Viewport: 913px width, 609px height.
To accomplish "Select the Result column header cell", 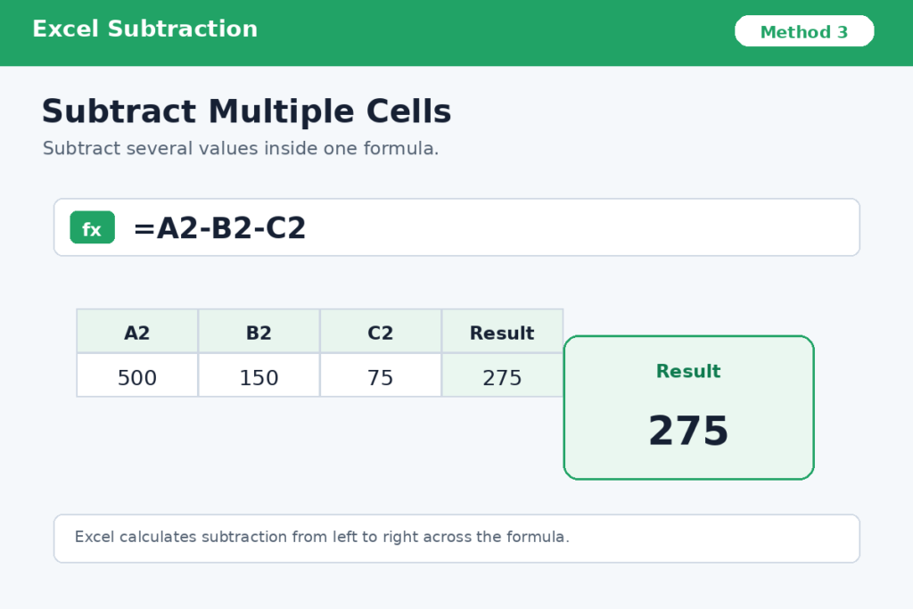I will click(x=502, y=332).
